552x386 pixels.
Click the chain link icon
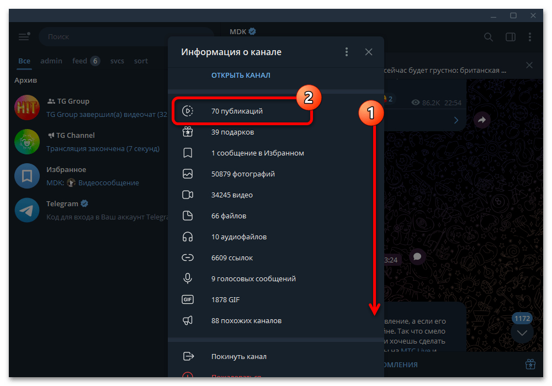coord(188,258)
